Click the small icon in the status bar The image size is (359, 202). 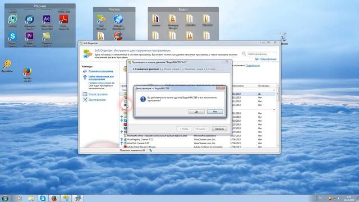[151, 150]
